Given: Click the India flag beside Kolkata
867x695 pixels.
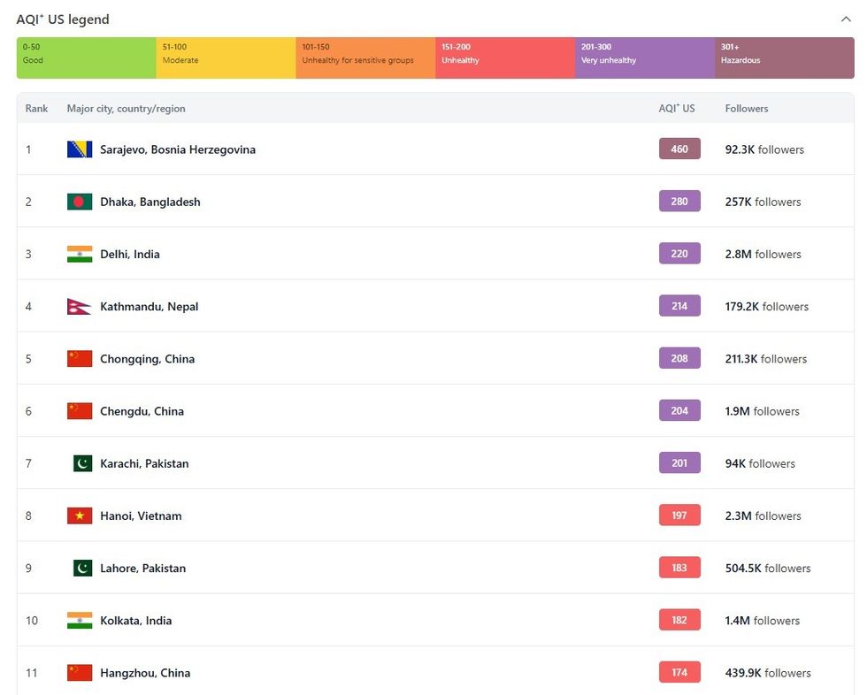Looking at the screenshot, I should 80,621.
